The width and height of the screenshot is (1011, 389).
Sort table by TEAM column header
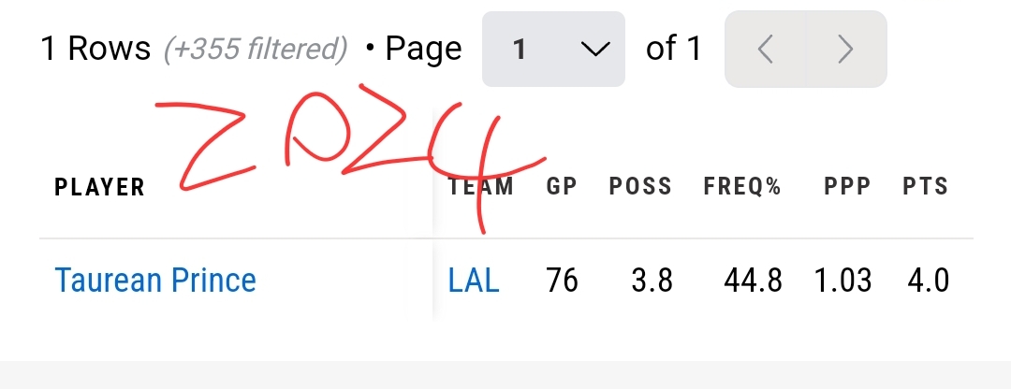(481, 187)
